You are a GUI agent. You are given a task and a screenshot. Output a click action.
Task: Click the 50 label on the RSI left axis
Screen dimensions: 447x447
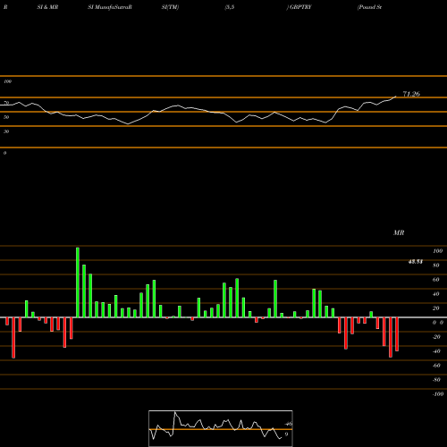point(6,117)
